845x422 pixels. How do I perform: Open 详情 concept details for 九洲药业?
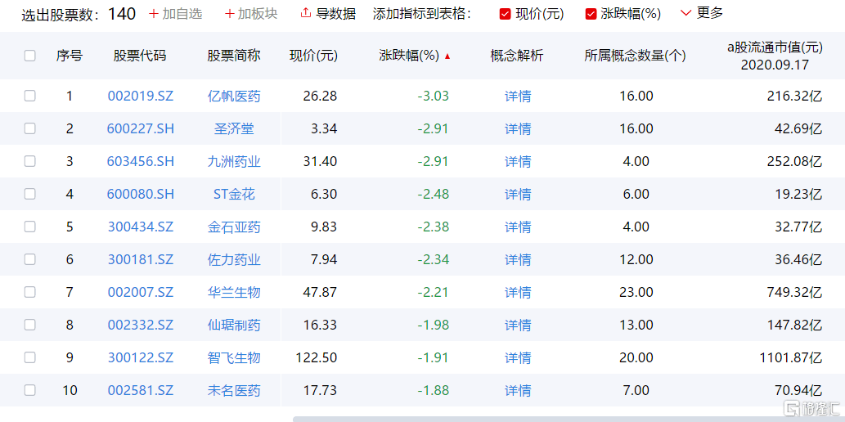pos(518,161)
